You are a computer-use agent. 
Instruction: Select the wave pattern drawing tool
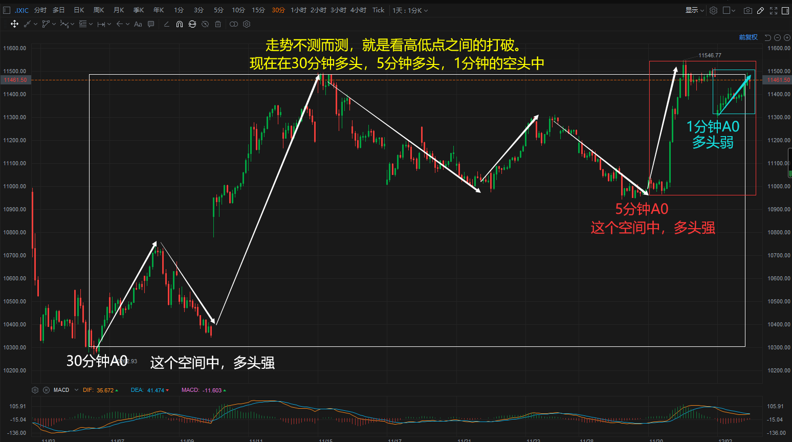pos(64,24)
